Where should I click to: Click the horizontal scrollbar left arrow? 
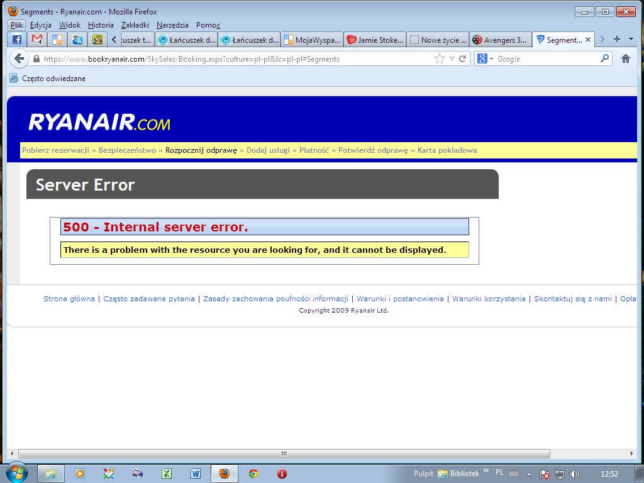(11, 453)
